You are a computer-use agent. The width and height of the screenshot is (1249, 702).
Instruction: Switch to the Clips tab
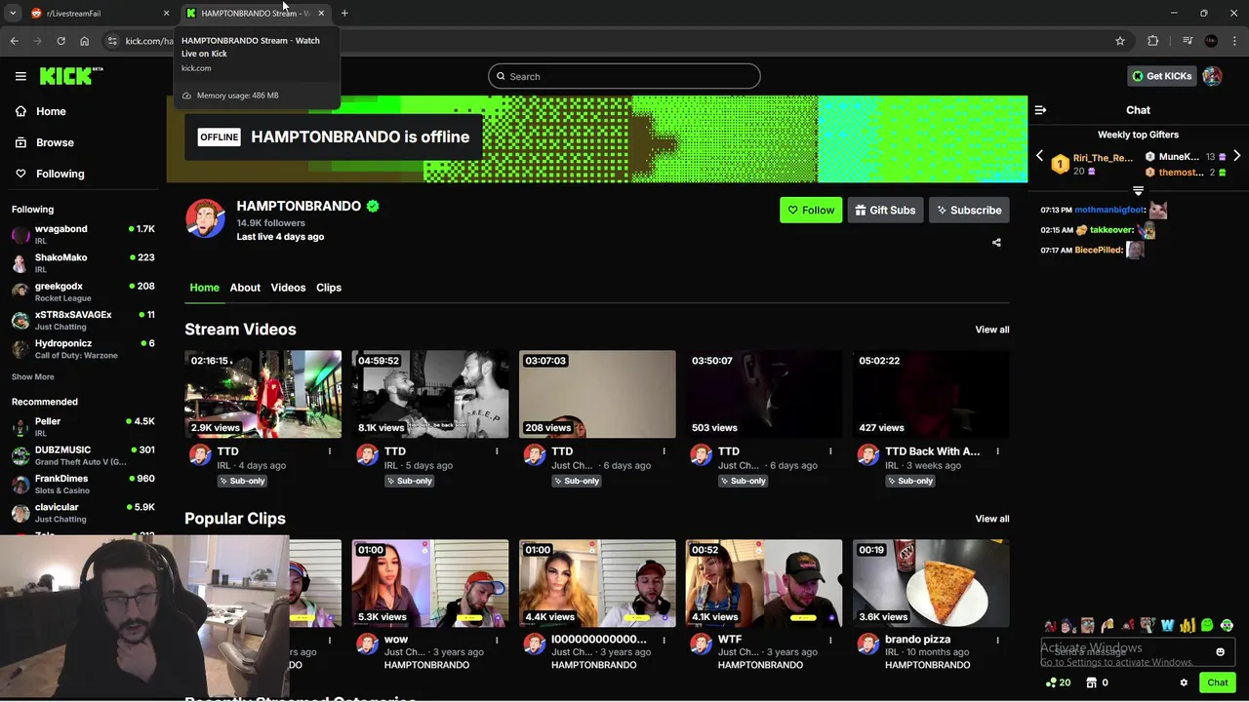coord(329,288)
